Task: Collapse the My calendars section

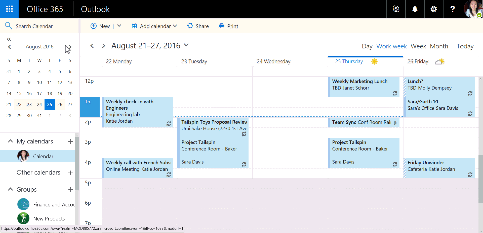Action: pyautogui.click(x=10, y=141)
